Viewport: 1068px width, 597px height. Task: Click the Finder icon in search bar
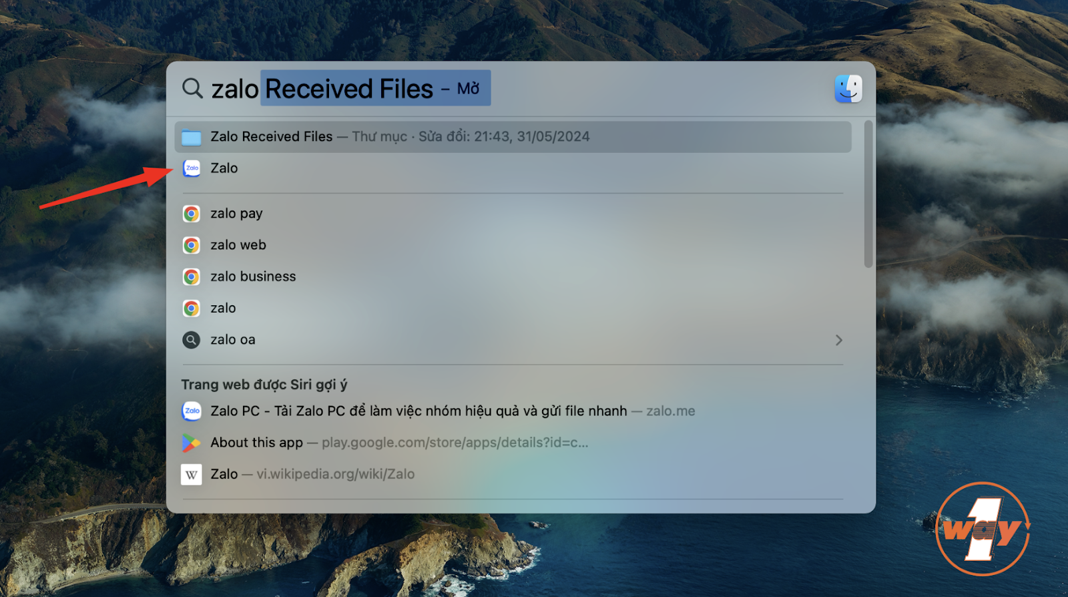pyautogui.click(x=848, y=89)
